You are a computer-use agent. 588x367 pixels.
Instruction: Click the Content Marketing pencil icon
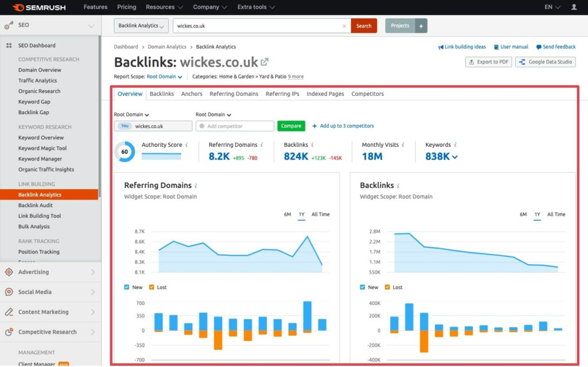(x=9, y=312)
